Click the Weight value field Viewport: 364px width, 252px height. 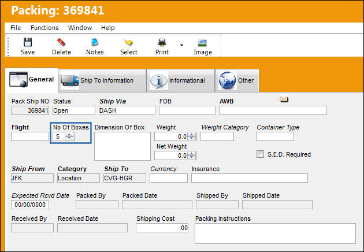pos(171,136)
